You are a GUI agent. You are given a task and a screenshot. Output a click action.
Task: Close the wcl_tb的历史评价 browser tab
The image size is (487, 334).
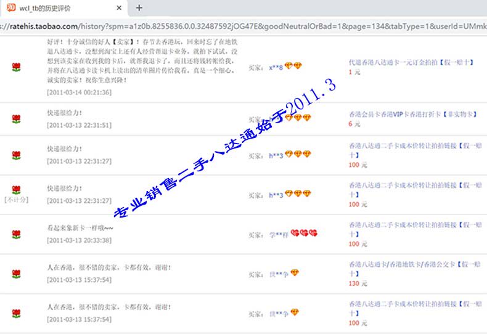(119, 8)
